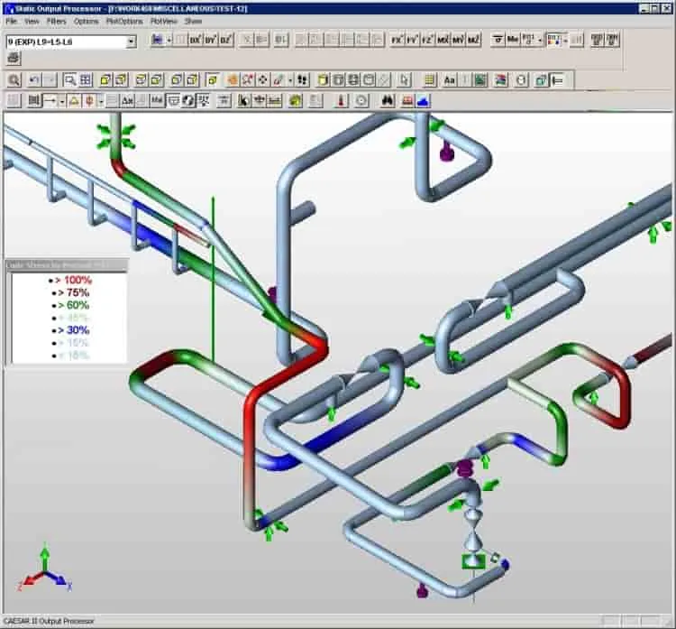Show FY restraint force plot

tap(412, 40)
